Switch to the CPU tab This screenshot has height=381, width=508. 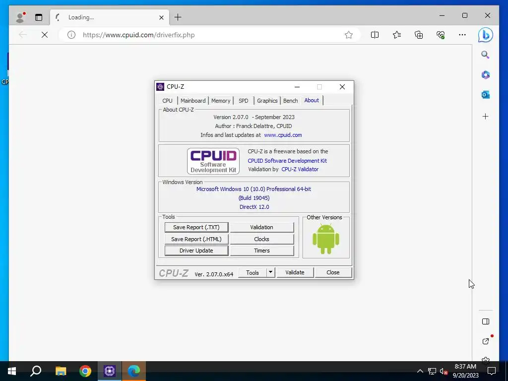click(167, 101)
